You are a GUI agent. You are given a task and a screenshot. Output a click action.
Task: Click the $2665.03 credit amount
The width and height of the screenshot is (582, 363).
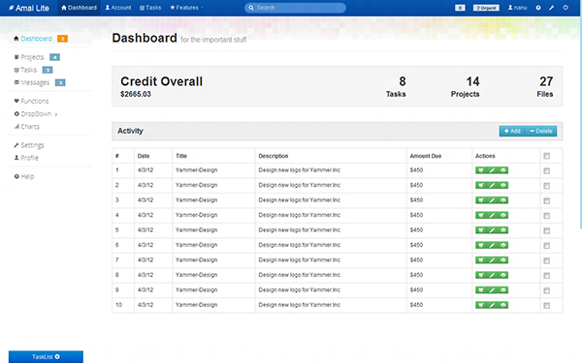coord(136,95)
